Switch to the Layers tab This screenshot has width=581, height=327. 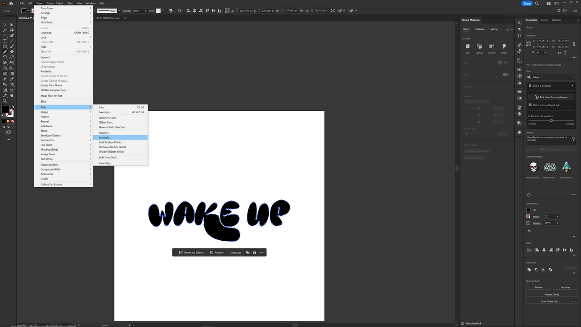click(x=544, y=20)
